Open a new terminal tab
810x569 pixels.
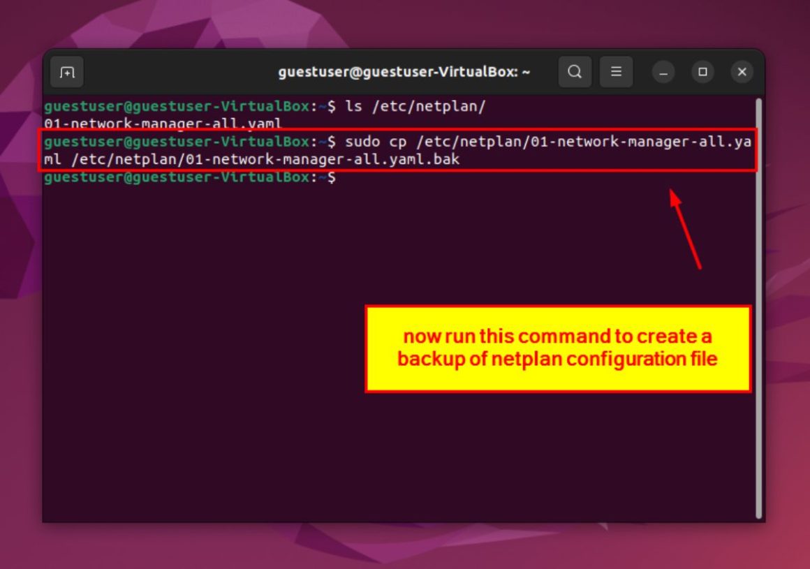[66, 72]
